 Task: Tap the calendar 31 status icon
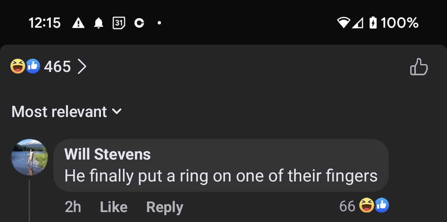point(119,23)
